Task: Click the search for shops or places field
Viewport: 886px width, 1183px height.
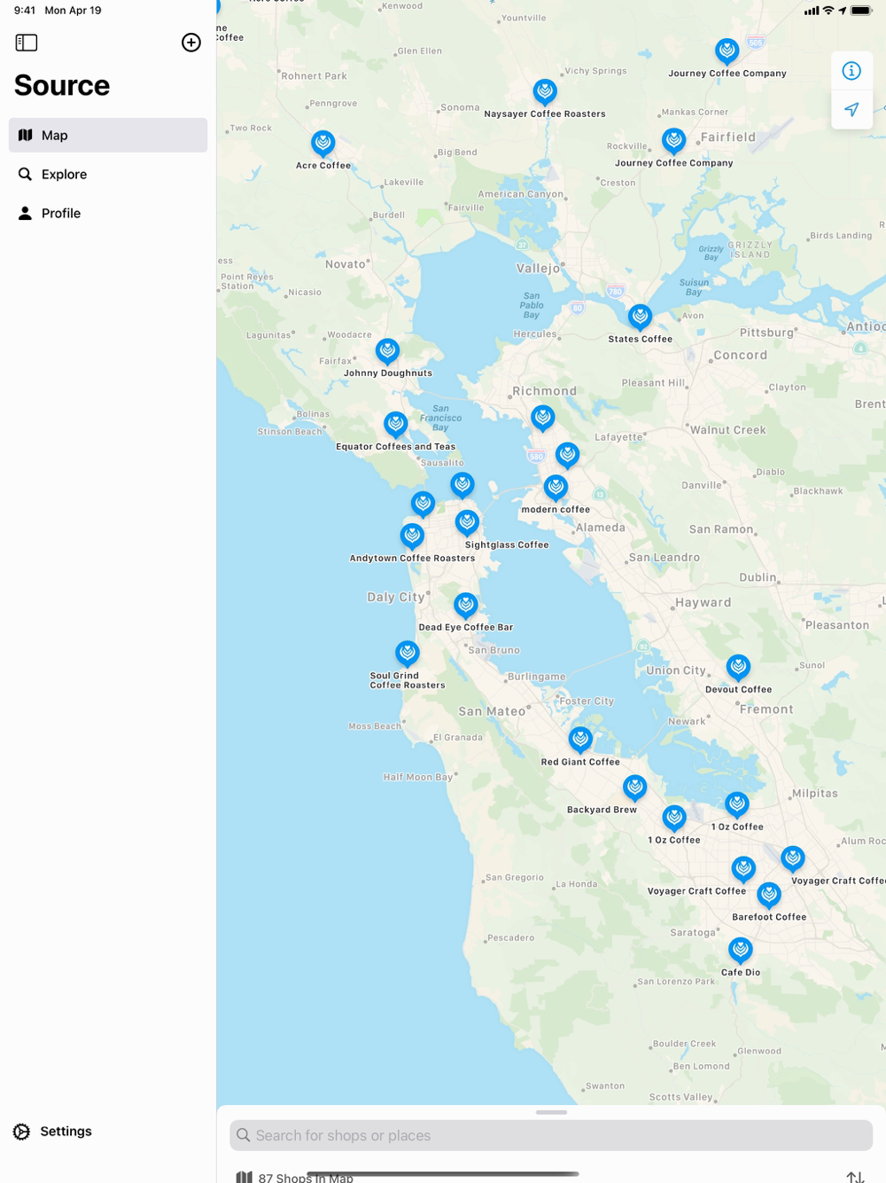Action: pos(551,1135)
